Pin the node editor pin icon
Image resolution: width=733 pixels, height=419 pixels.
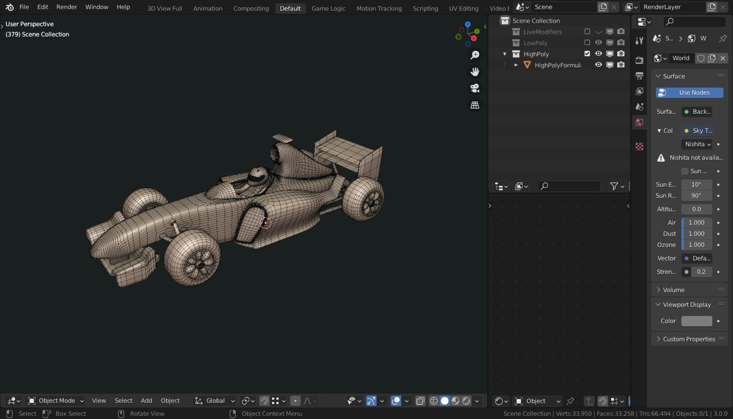tap(570, 401)
